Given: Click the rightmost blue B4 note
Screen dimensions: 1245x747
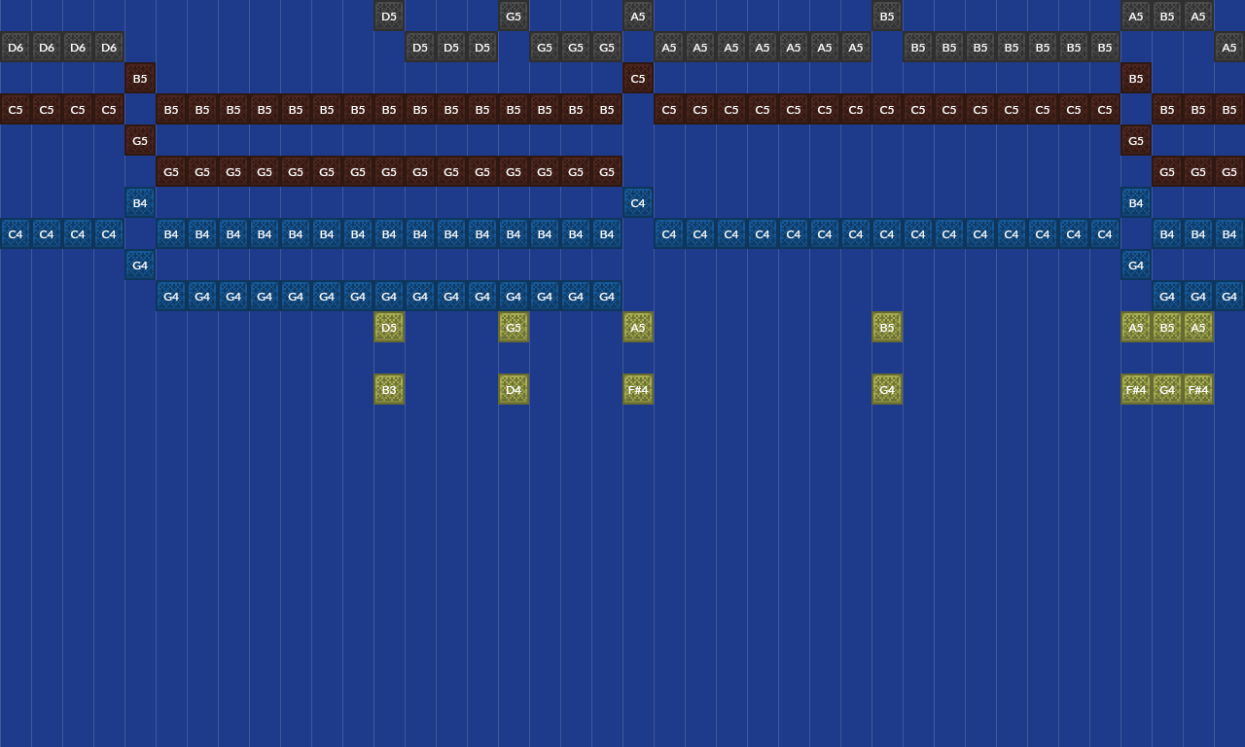Looking at the screenshot, I should click(1229, 233).
